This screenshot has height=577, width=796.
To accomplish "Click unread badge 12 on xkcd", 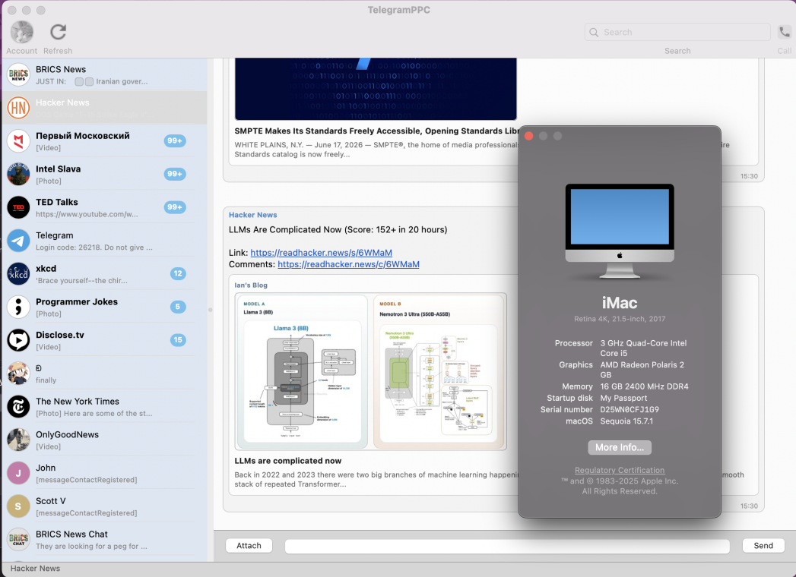I will point(178,274).
